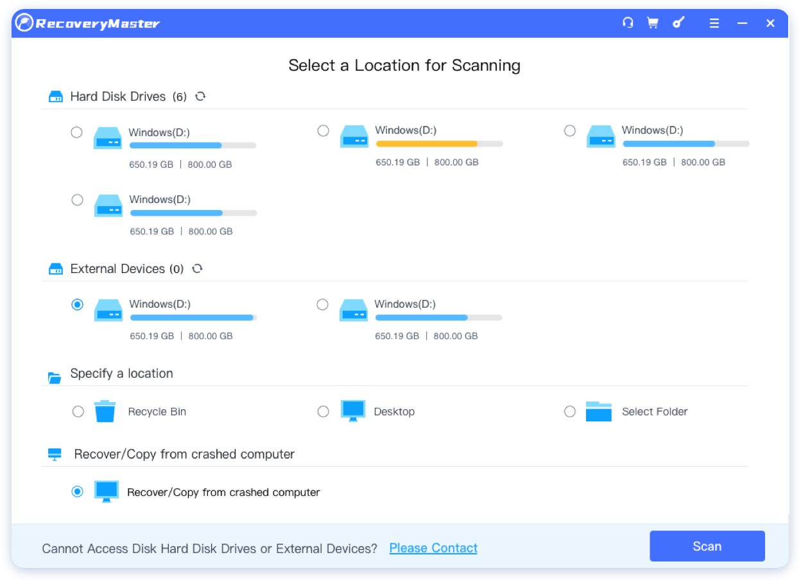Viewport: 801px width, 582px height.
Task: Click the Hard Disk Drives section icon
Action: 56,97
